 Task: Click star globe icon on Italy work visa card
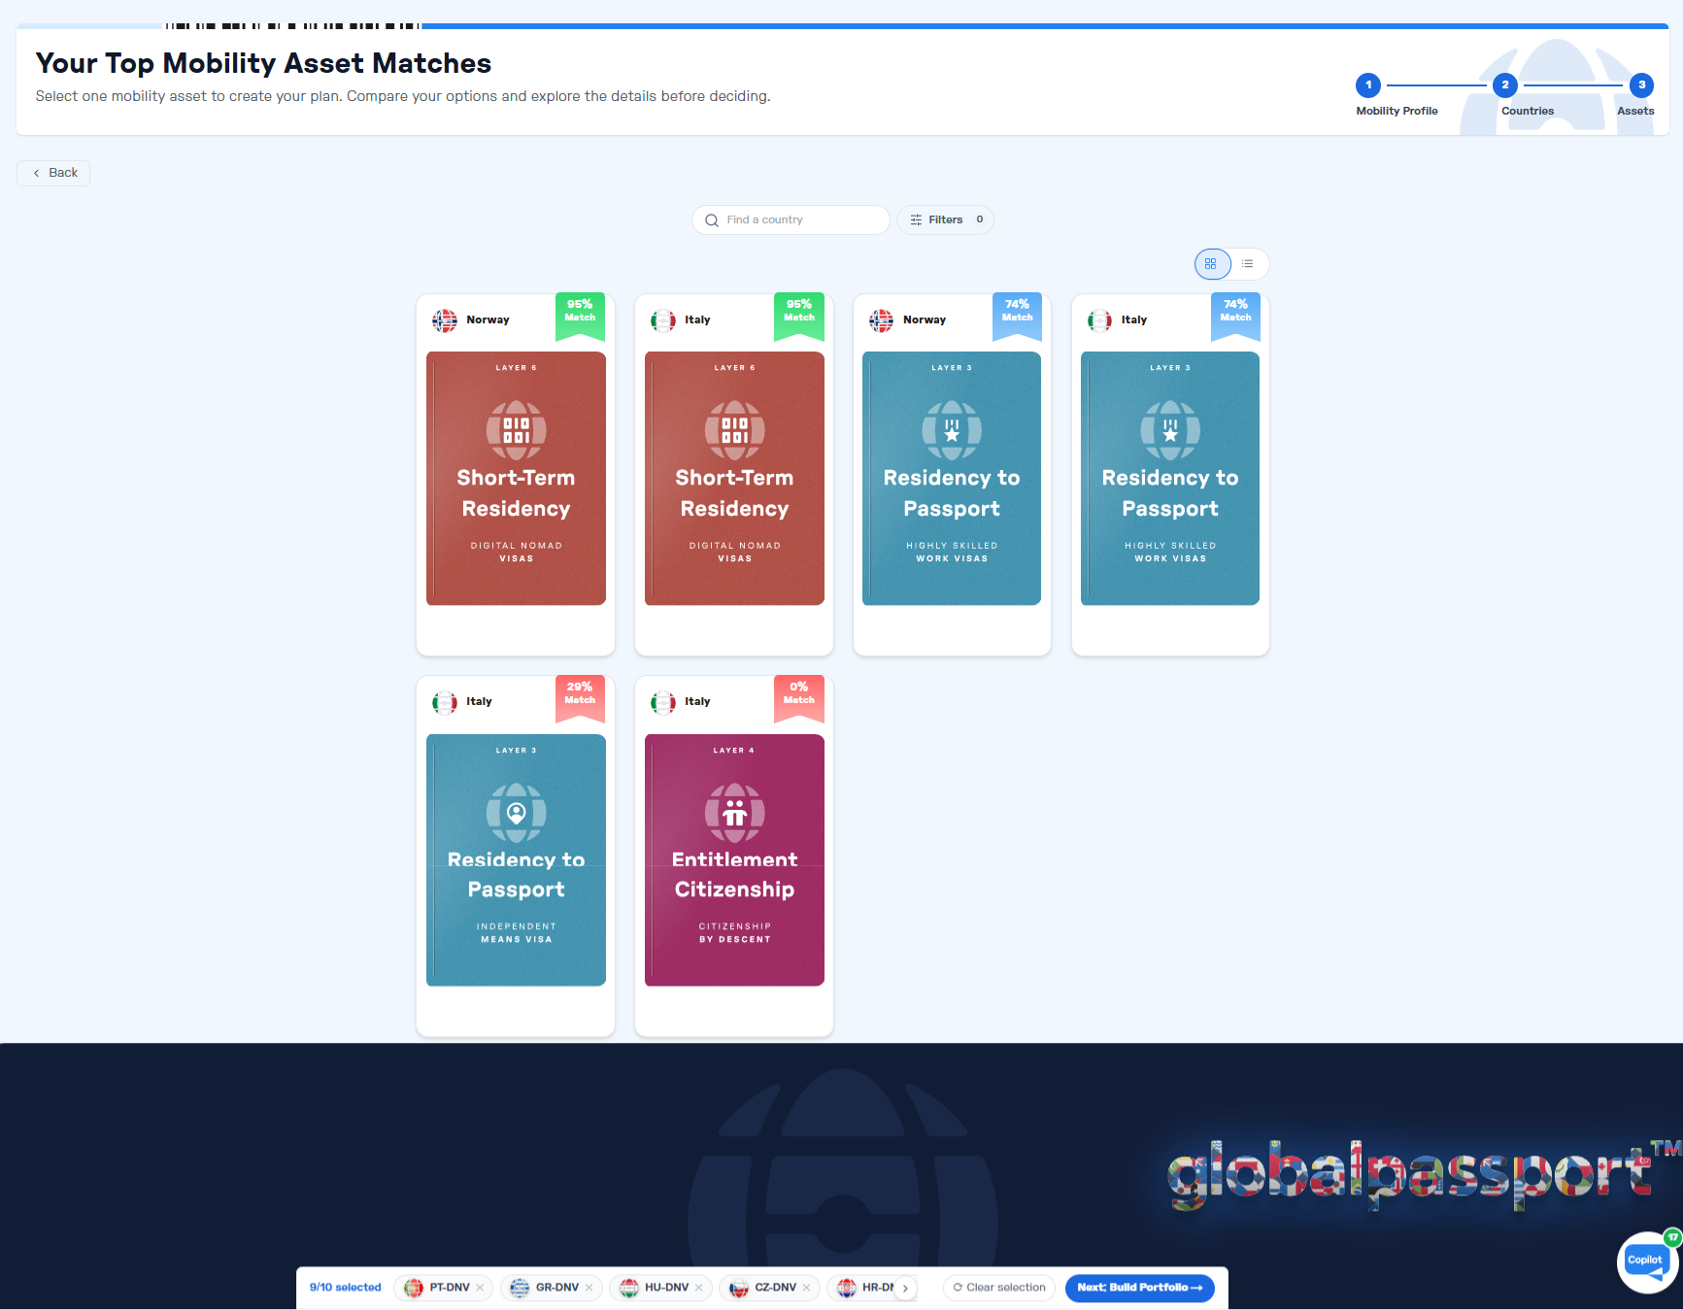click(1170, 430)
